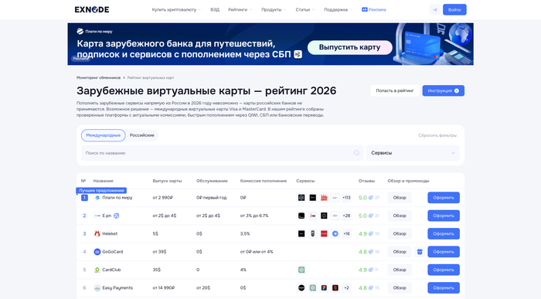
Task: Open the Telegram icon in the header
Action: (434, 9)
